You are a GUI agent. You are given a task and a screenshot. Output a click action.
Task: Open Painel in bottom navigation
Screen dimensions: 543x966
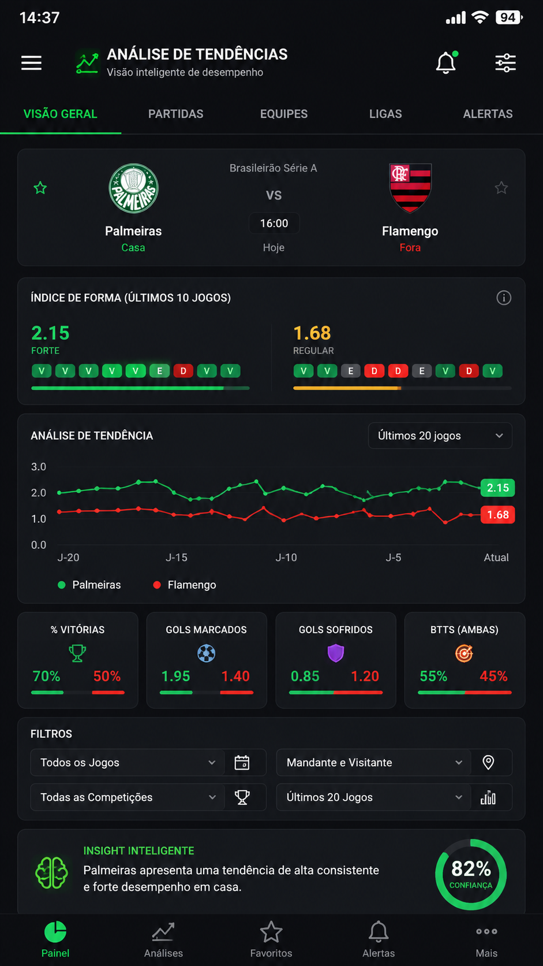[x=55, y=940]
